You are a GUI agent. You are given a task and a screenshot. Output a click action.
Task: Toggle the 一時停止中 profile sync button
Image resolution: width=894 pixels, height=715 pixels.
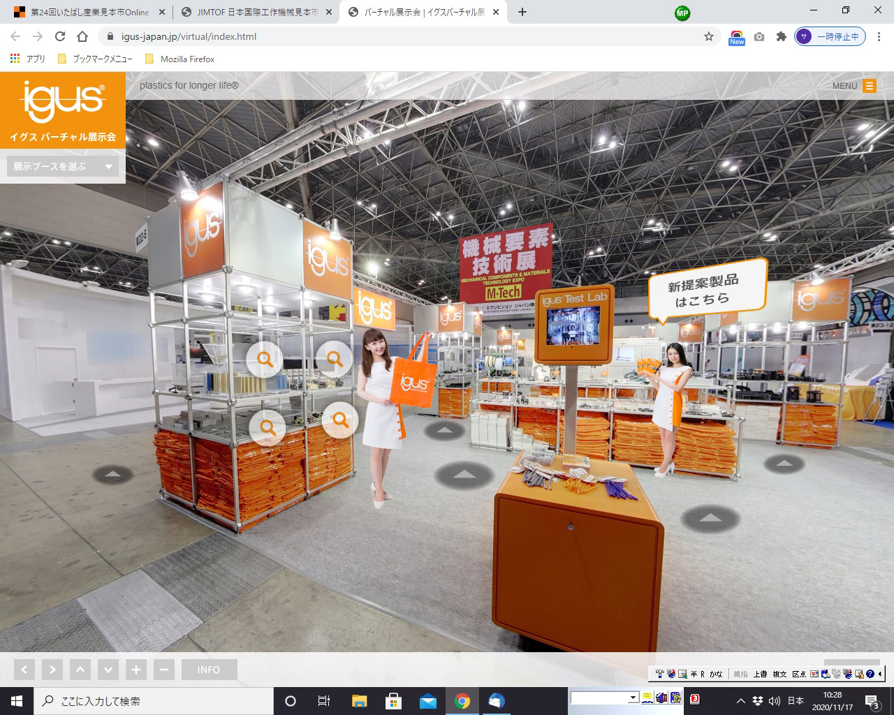tap(830, 36)
